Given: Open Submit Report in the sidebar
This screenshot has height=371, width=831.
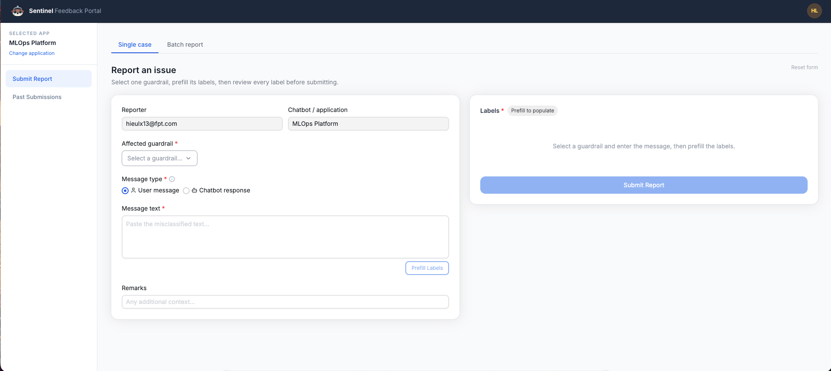Looking at the screenshot, I should (x=49, y=79).
